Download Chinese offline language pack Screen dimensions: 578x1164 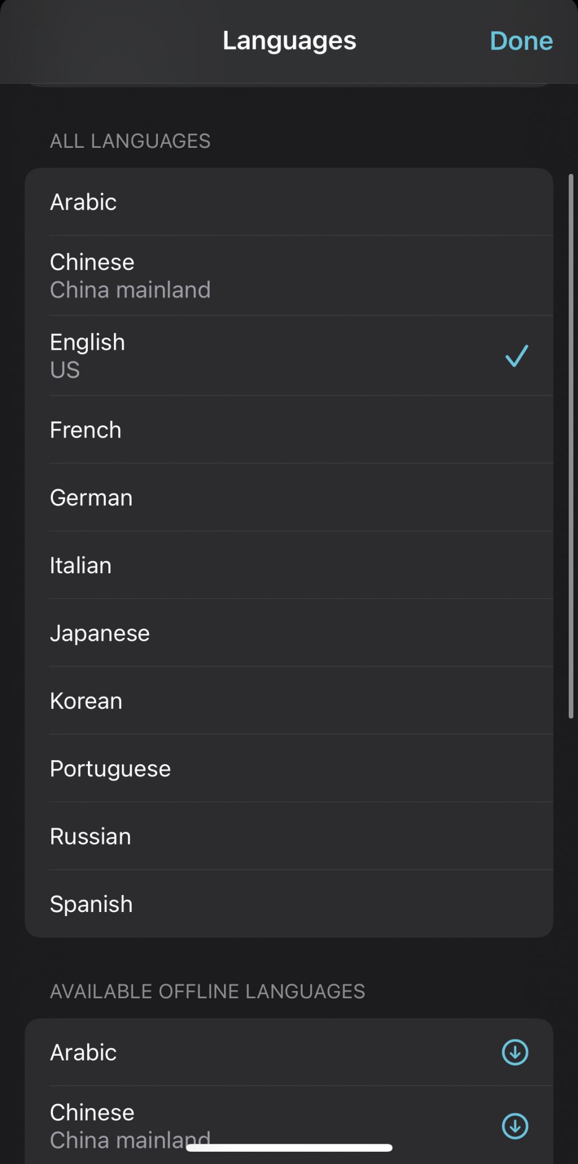(x=515, y=1126)
